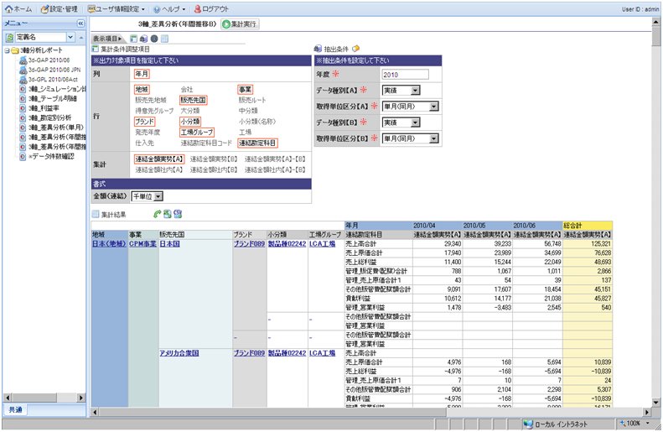Toggle the 地域 row item
This screenshot has width=663, height=432.
point(142,89)
